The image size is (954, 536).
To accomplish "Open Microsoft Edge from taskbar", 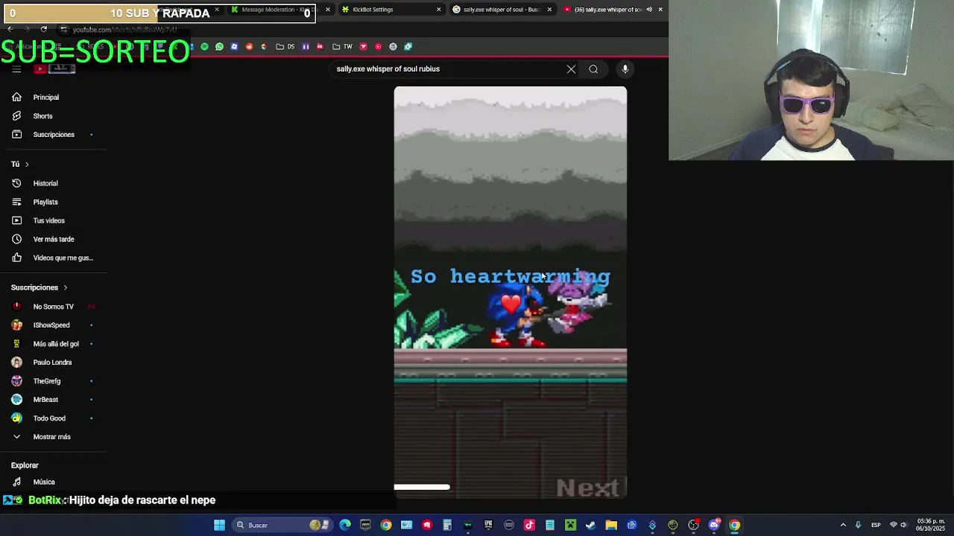I will tap(345, 526).
